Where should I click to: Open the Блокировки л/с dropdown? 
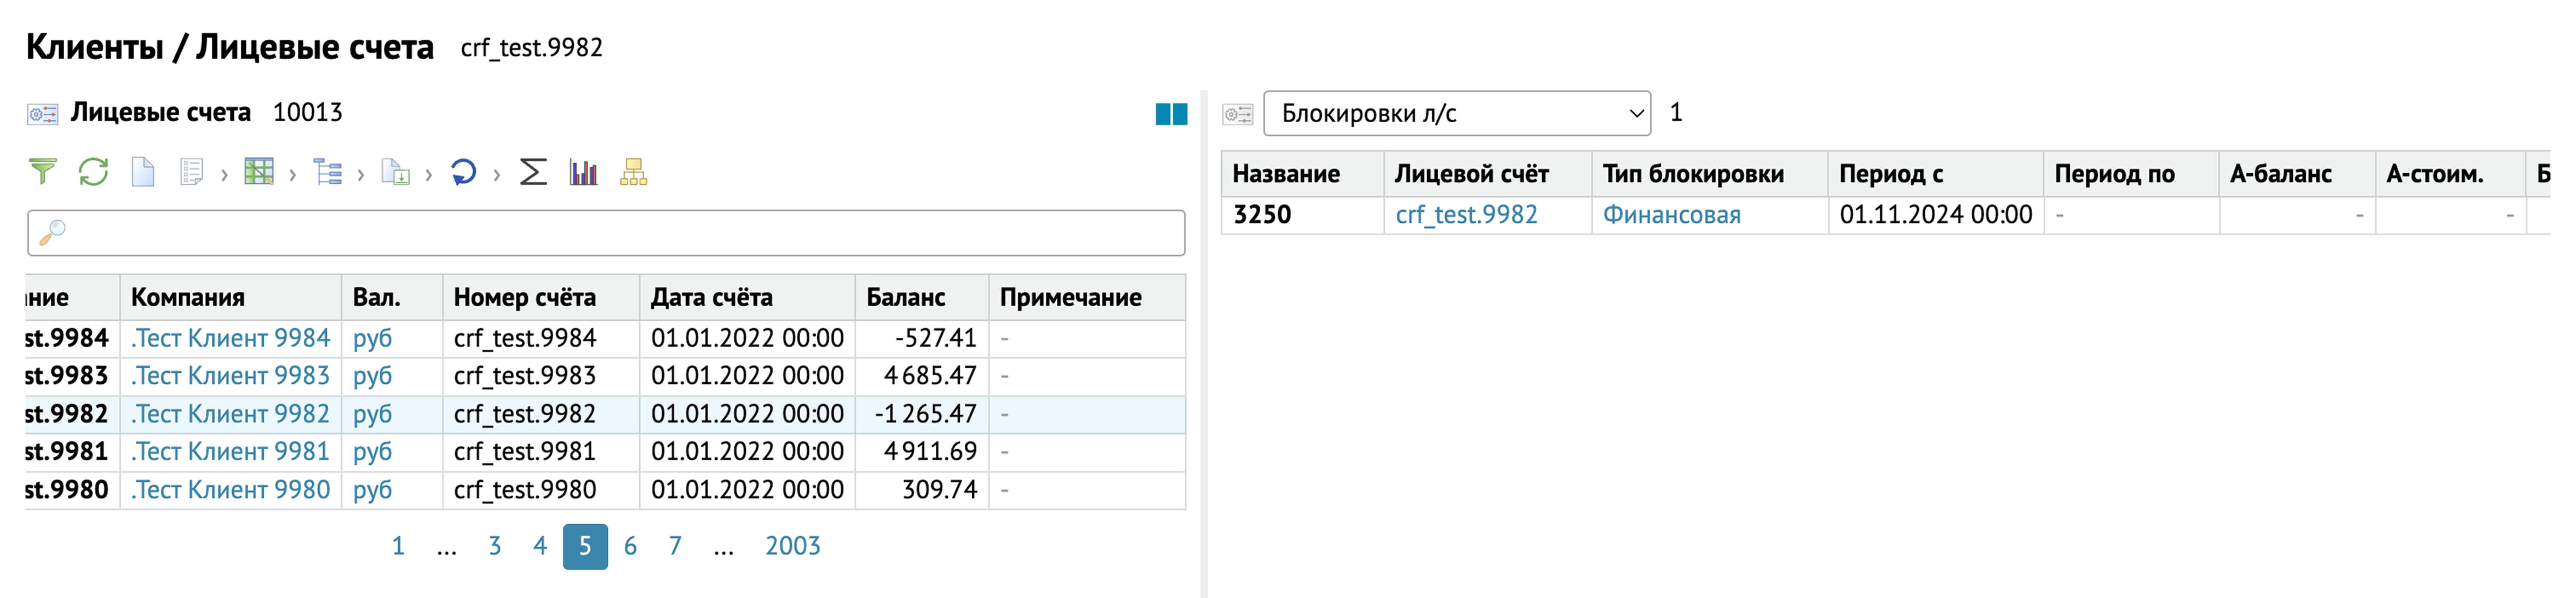1457,113
